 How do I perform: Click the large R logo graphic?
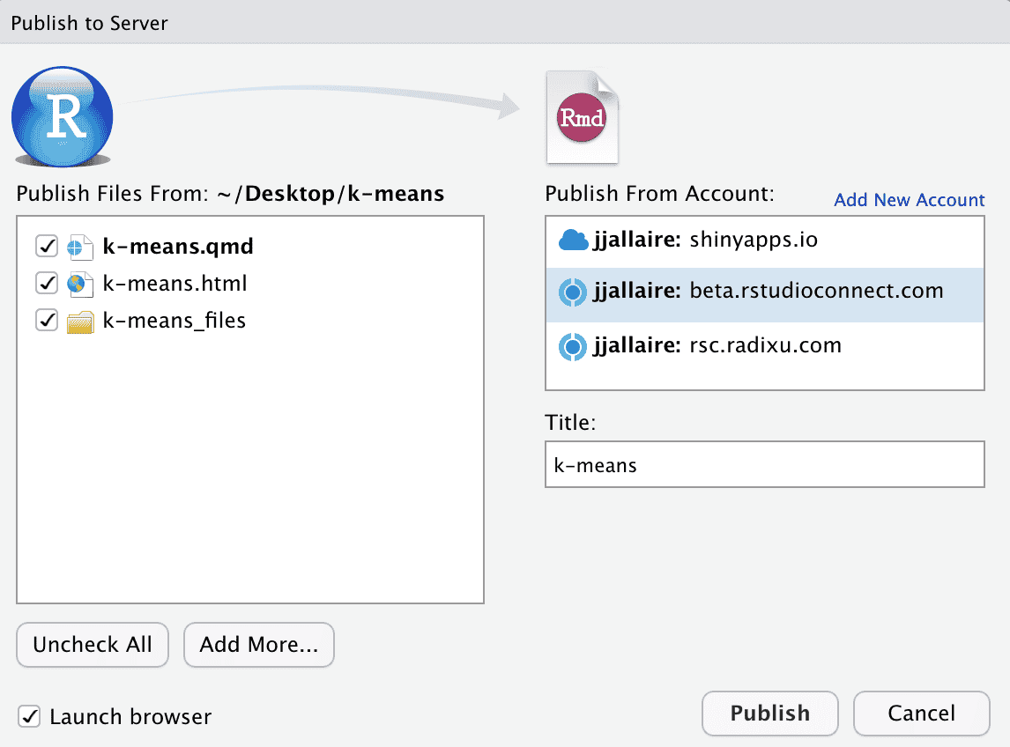coord(62,115)
